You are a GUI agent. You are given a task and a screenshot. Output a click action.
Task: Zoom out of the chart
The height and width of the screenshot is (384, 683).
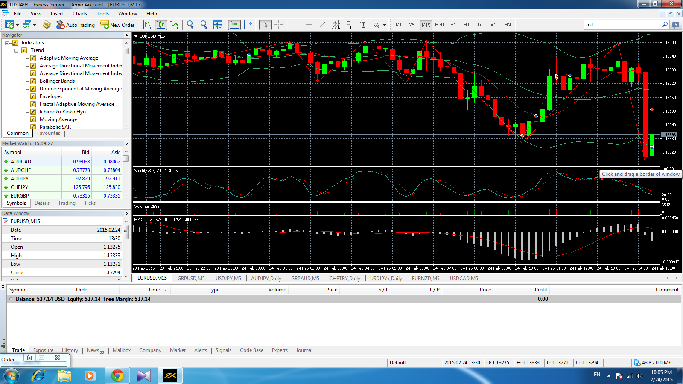point(204,25)
